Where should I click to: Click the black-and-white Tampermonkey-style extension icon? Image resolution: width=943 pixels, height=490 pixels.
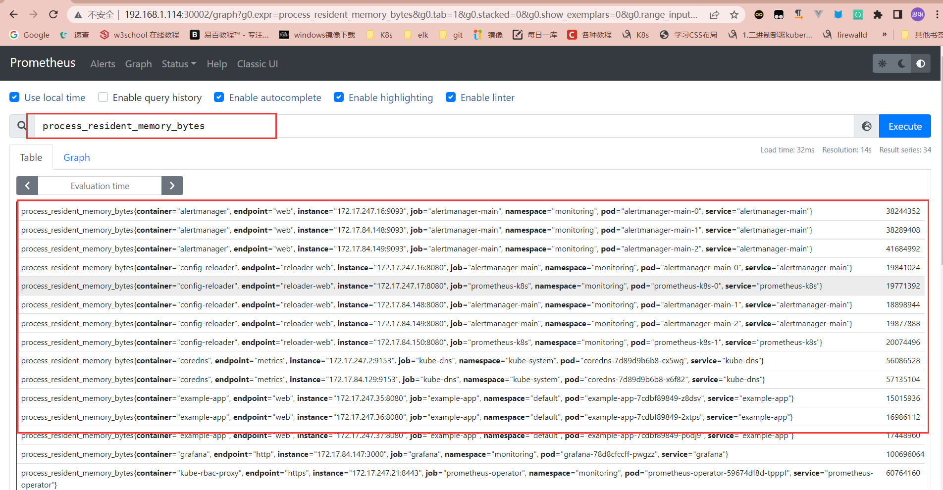[779, 15]
